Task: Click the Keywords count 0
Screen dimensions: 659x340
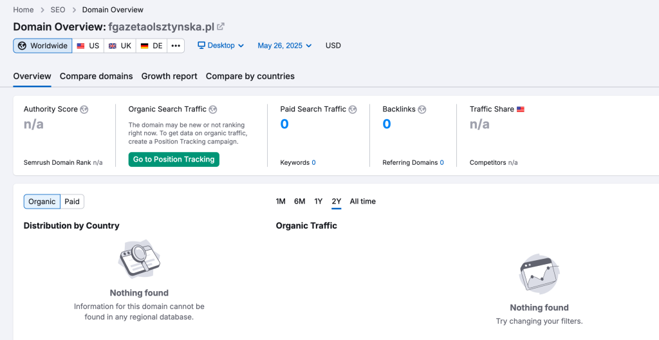Action: pyautogui.click(x=313, y=163)
